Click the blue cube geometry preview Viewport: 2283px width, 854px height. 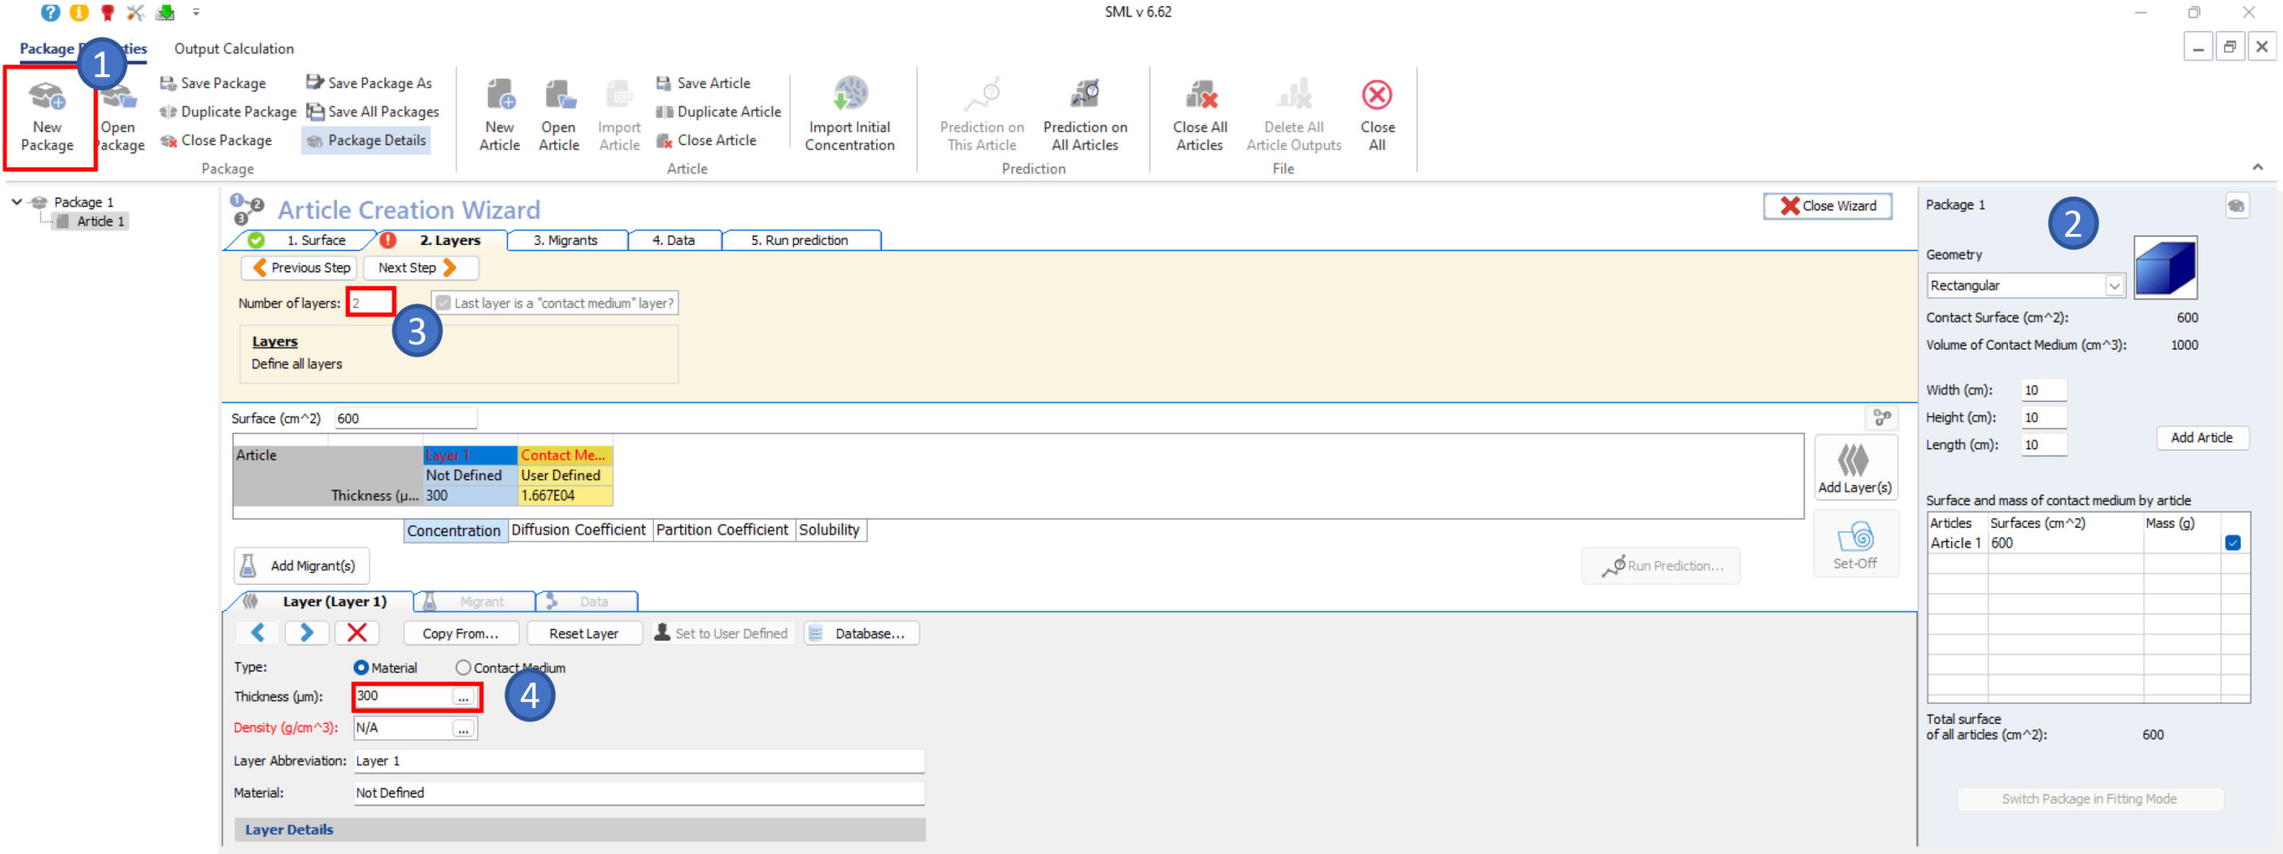click(x=2164, y=268)
